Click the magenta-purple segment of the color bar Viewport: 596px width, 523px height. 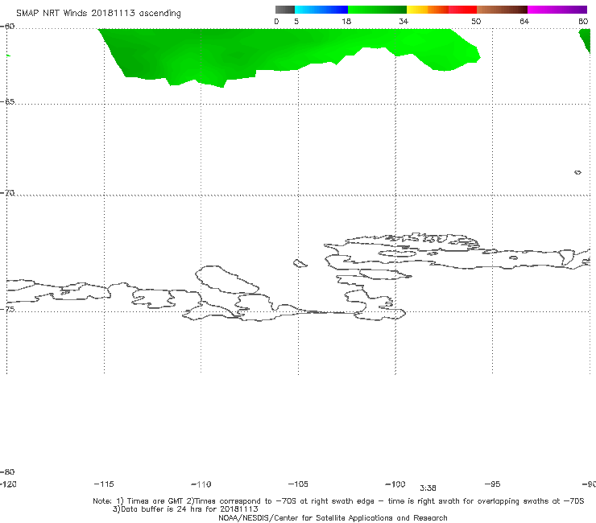pyautogui.click(x=557, y=10)
